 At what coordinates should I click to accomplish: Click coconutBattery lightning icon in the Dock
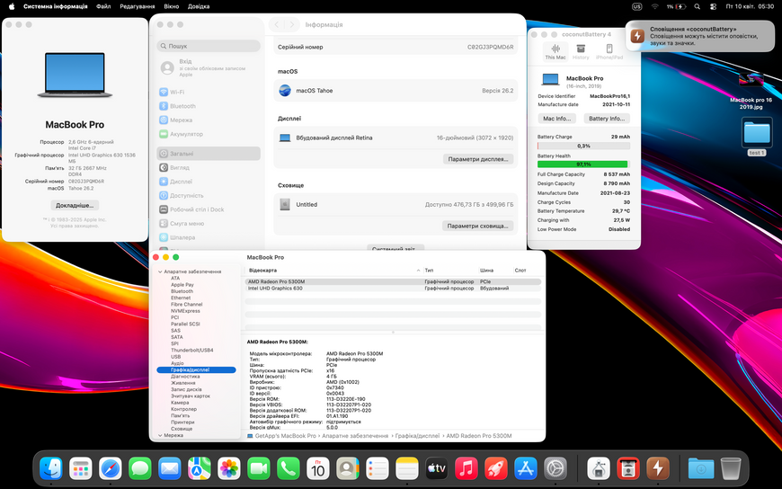(x=658, y=468)
